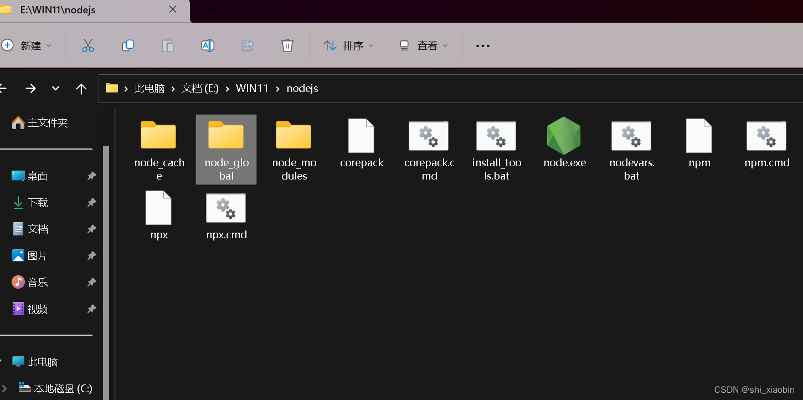Select the install_tools.bat file
Screen dimensions: 803x400
click(497, 150)
